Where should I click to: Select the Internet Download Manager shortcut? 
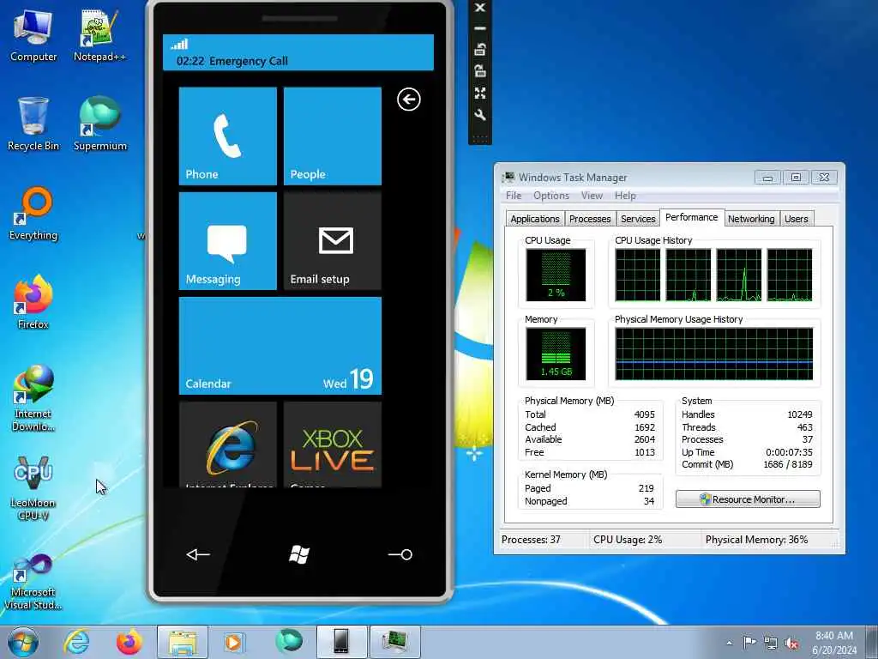[x=33, y=398]
